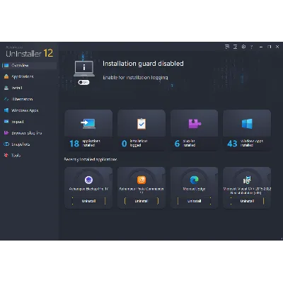The width and height of the screenshot is (283, 283).
Task: Click 'Enable for installation logging' text
Action: click(x=135, y=78)
